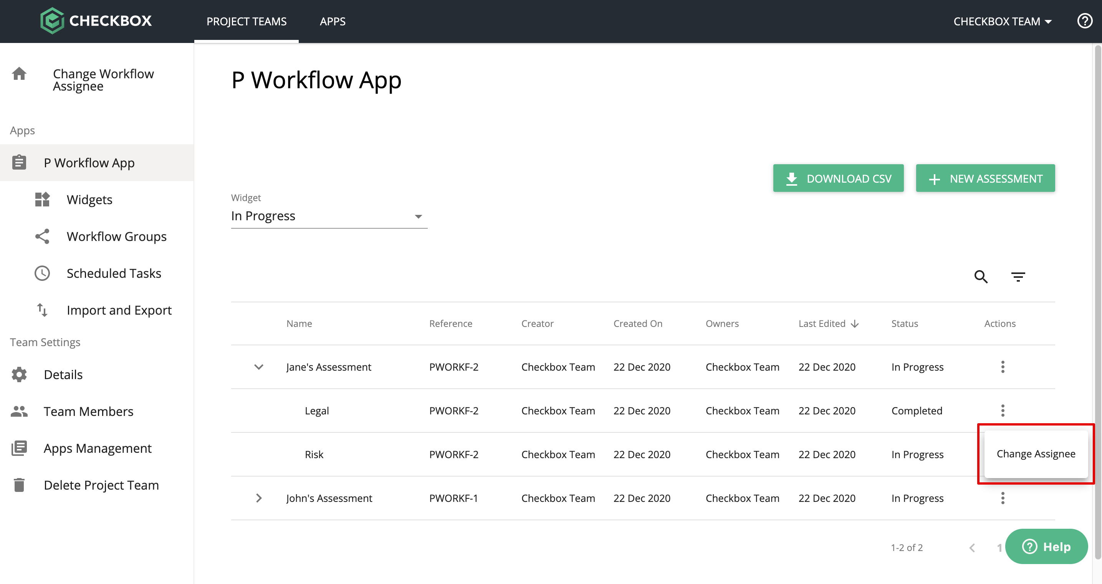Click the page vertical scrollbar
1102x584 pixels.
[1097, 303]
